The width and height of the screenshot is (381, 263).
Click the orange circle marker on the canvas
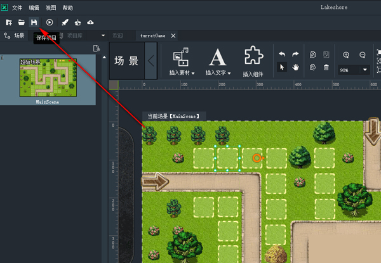pos(257,158)
